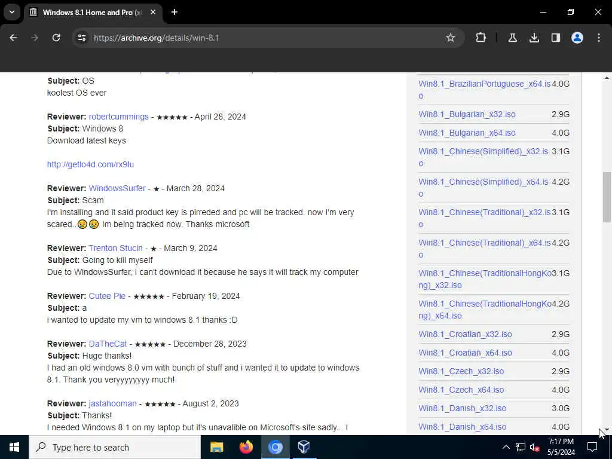The image size is (612, 459).
Task: Click the scrollbar up arrow
Action: tap(607, 78)
